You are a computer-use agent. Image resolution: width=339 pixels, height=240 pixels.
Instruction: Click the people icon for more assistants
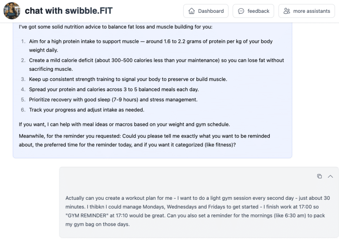click(287, 11)
